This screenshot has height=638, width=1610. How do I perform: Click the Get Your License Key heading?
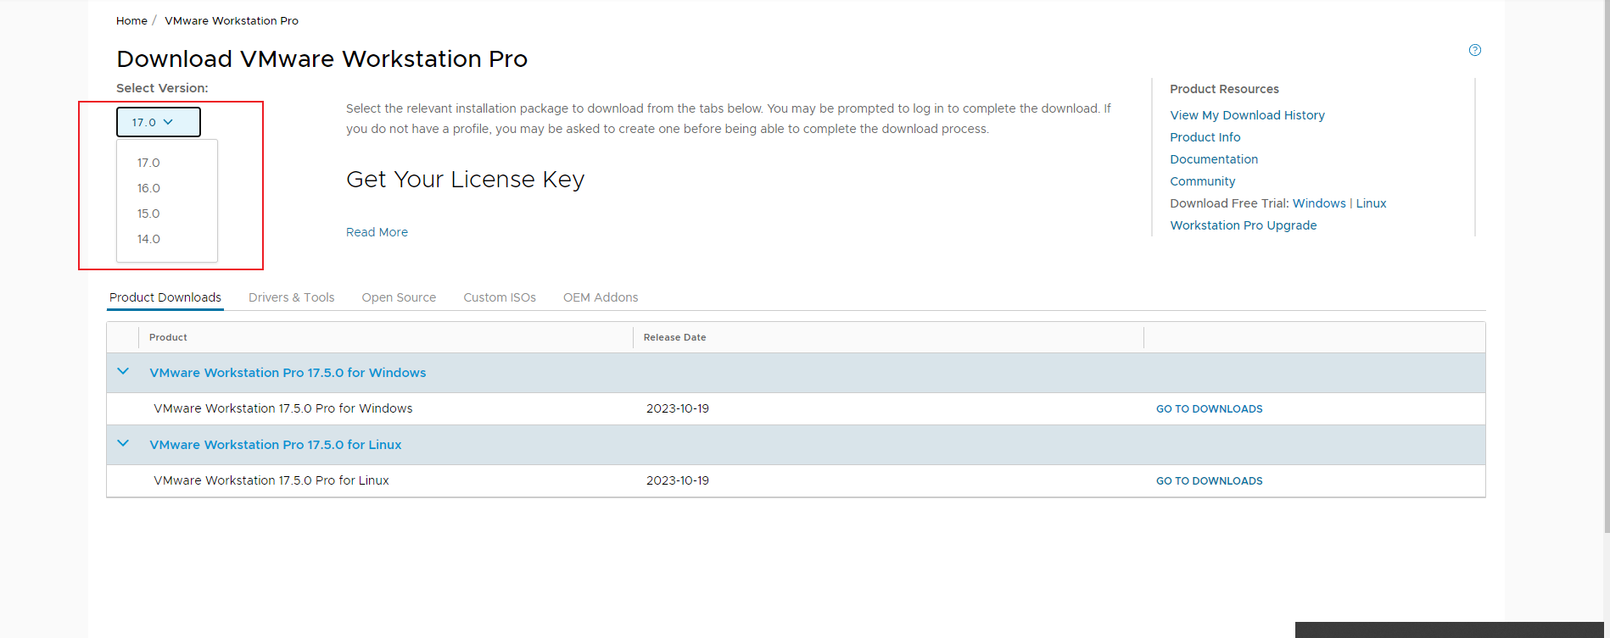click(465, 180)
